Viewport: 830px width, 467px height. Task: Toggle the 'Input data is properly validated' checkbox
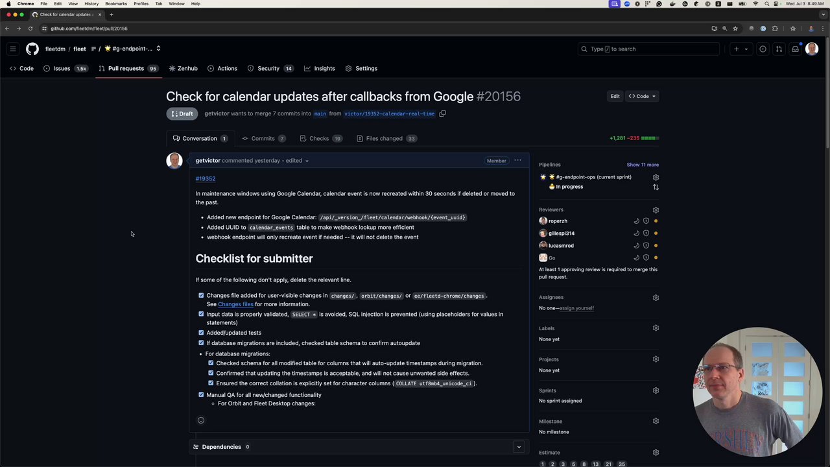pos(201,314)
